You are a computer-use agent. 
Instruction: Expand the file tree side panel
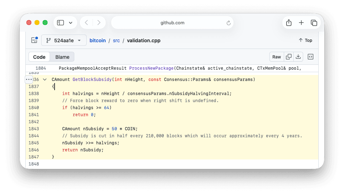pos(34,40)
